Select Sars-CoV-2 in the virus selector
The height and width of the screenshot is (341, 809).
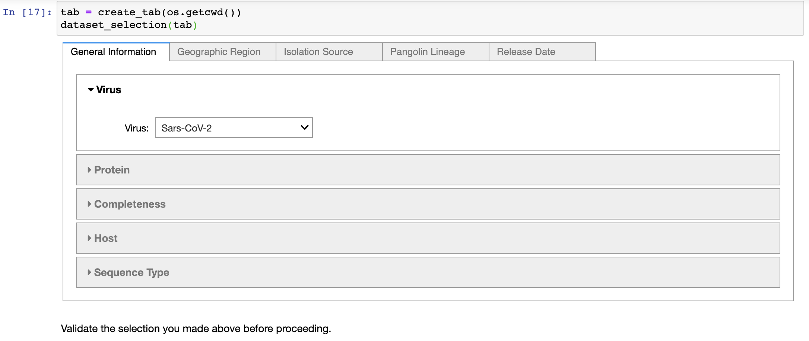[x=234, y=127]
